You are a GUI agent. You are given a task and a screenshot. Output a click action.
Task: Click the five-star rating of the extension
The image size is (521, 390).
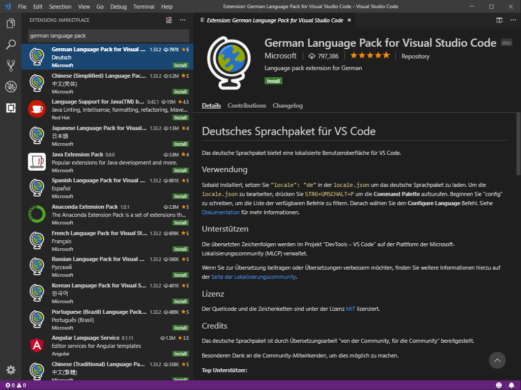(x=370, y=56)
